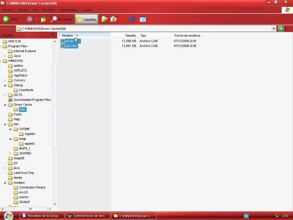Select the Connection Wizard folder icon
The height and width of the screenshot is (220, 293).
(x=16, y=187)
